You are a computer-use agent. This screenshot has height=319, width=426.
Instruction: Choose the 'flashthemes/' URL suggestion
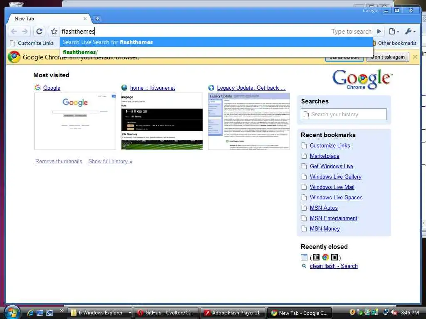coord(216,52)
